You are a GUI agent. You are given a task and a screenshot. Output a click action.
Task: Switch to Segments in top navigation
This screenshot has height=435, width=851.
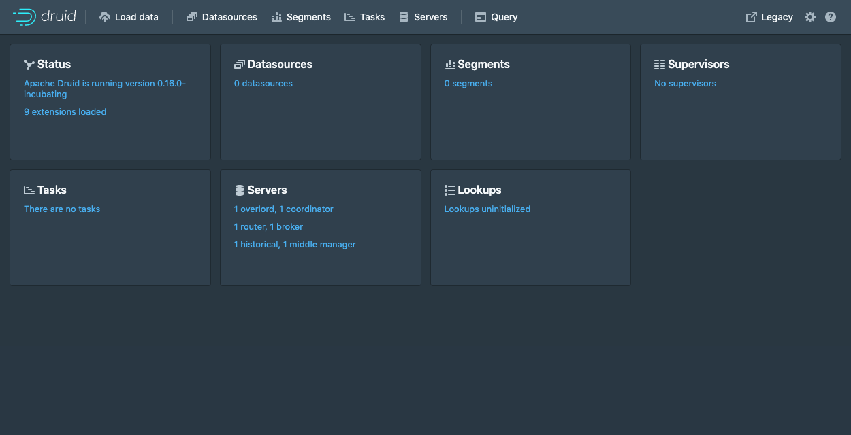point(301,17)
